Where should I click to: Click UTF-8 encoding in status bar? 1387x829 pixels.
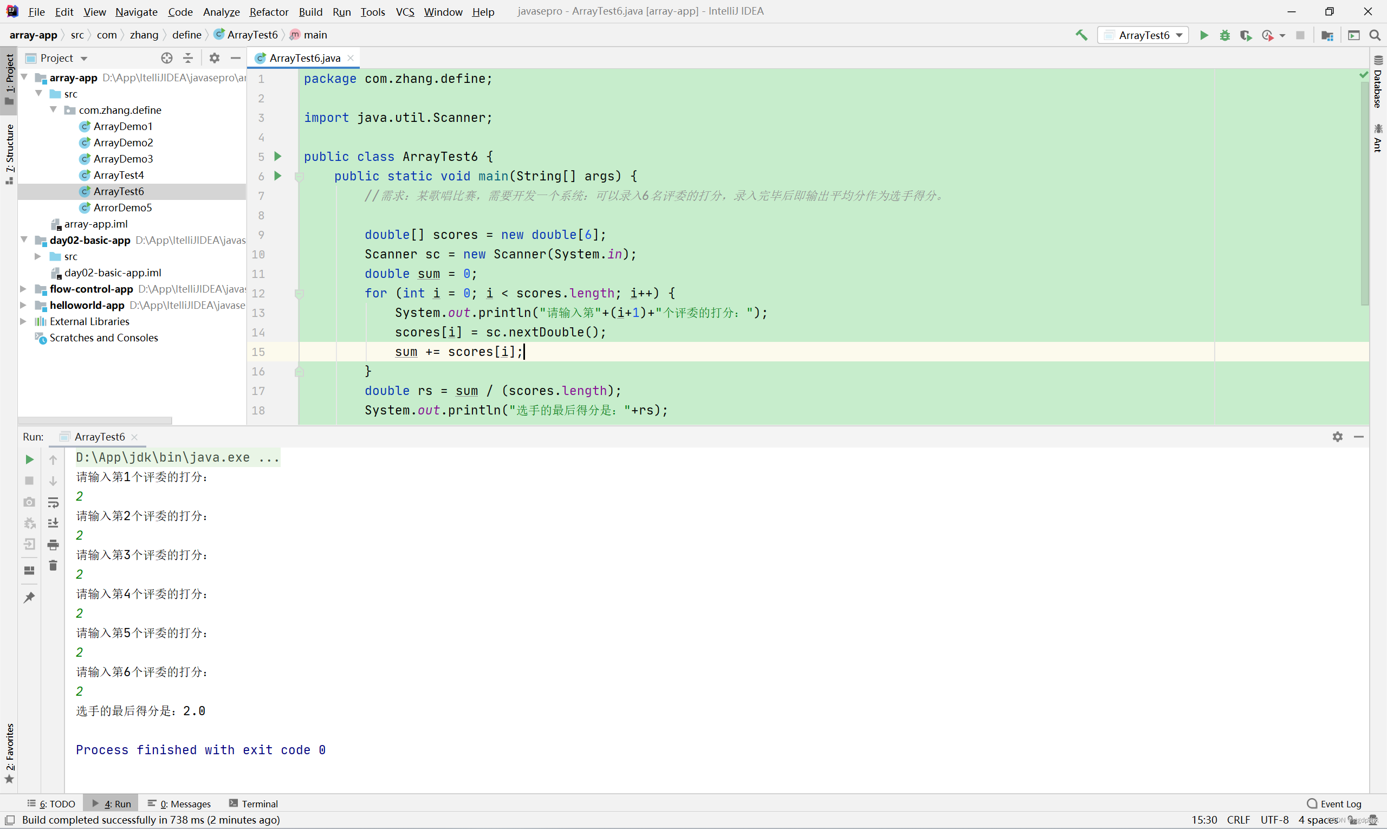tap(1274, 819)
